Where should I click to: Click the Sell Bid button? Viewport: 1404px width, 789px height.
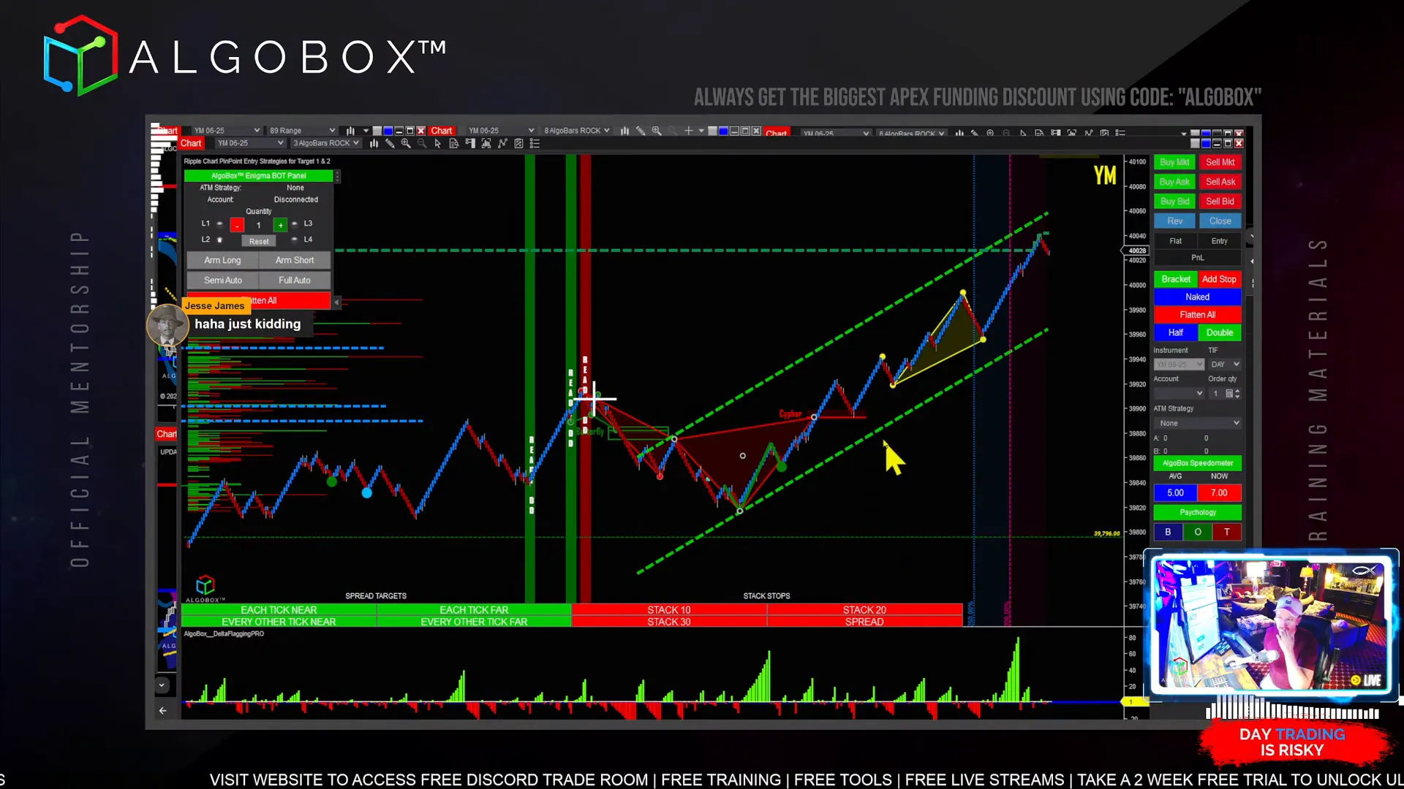1220,202
